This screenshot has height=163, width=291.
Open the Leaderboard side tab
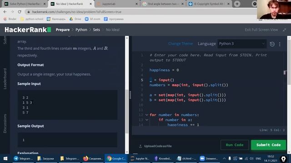[x=5, y=79]
